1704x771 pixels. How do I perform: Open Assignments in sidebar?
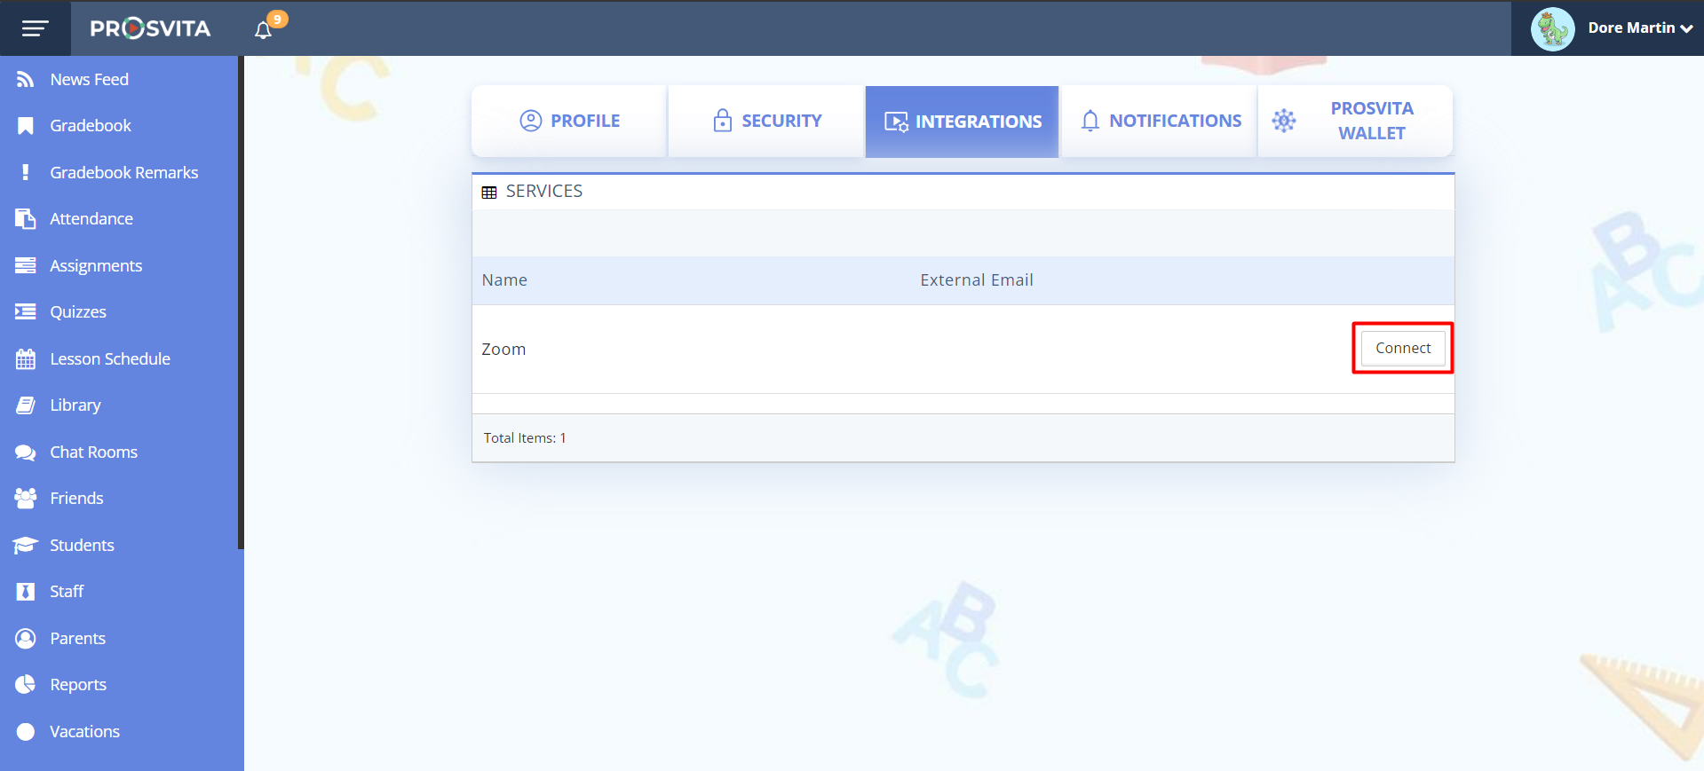[96, 265]
